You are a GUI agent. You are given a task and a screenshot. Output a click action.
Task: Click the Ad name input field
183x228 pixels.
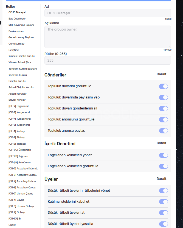tap(108, 13)
